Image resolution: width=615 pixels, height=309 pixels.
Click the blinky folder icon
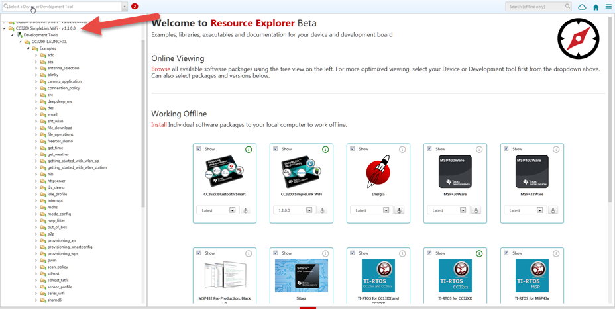[43, 75]
